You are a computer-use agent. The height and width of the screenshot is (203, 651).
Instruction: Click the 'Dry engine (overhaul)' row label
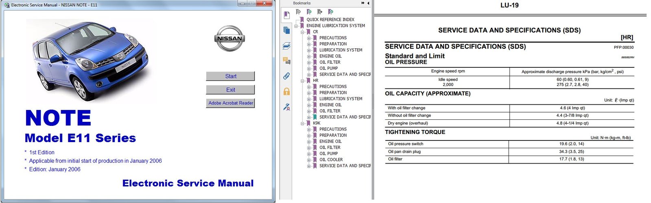tap(408, 123)
